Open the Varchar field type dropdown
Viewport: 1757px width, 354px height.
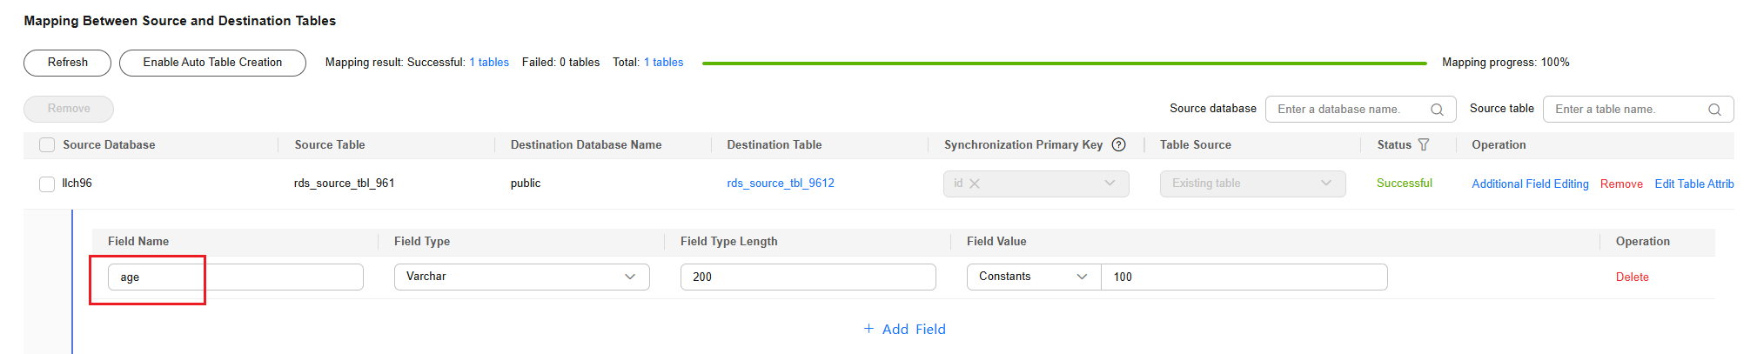point(629,277)
